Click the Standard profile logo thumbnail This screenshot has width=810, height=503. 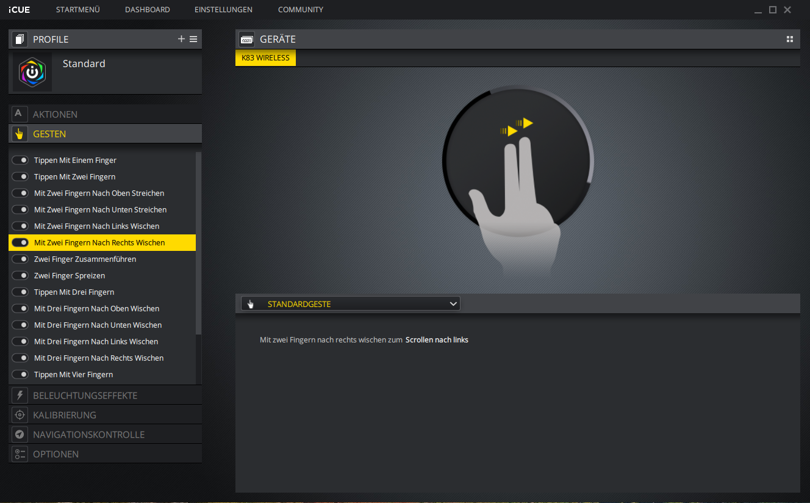coord(32,71)
